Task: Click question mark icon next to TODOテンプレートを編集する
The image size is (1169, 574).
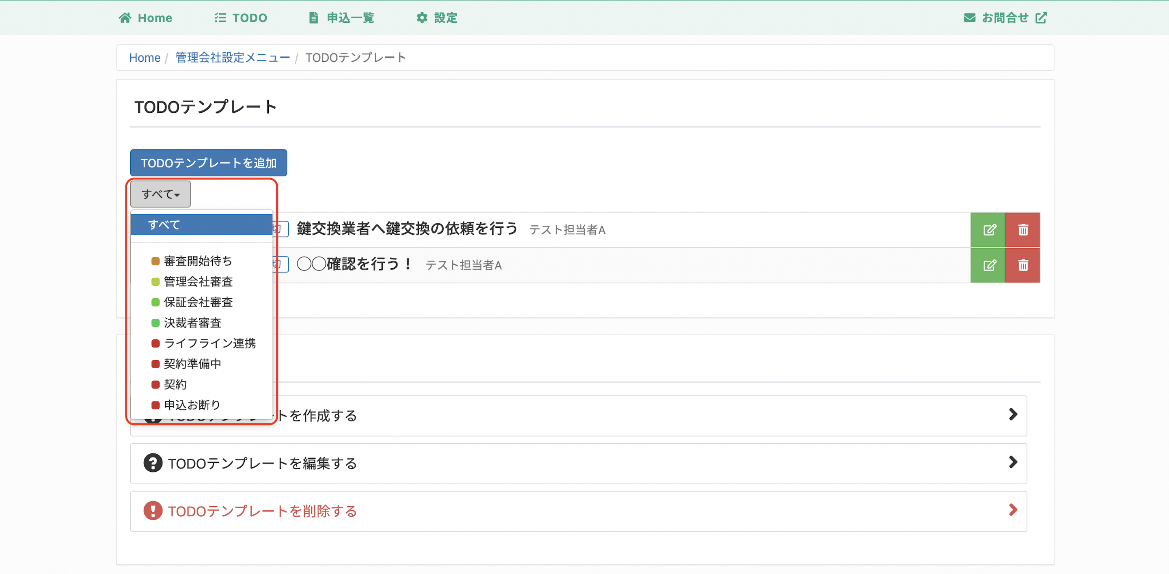Action: coord(153,463)
